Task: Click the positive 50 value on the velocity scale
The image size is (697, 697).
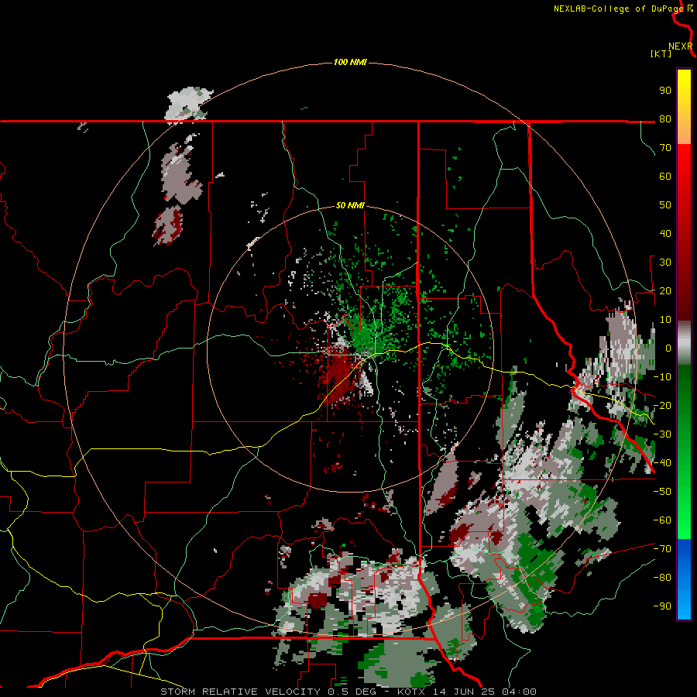Action: click(665, 205)
